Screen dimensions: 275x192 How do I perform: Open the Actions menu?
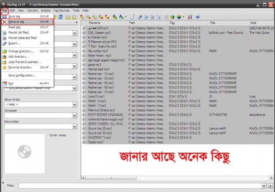tap(45, 11)
